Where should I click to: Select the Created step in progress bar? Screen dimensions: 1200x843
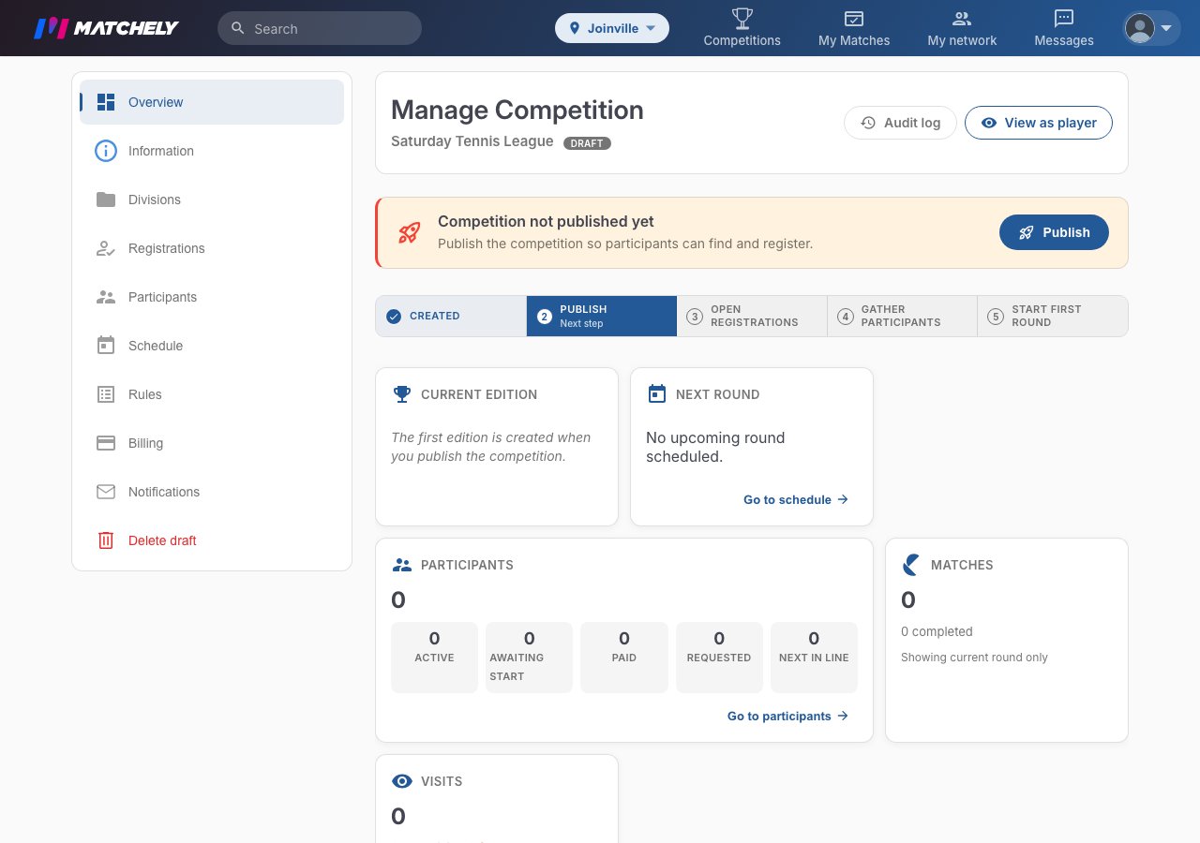451,316
